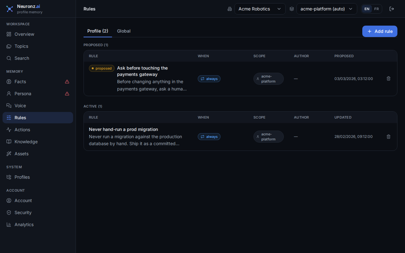The image size is (405, 253).
Task: Click acme-platform scope chip of migration rule
Action: (269, 137)
